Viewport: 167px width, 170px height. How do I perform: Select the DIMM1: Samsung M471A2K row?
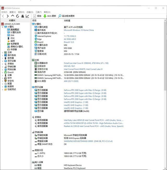pos(79,75)
